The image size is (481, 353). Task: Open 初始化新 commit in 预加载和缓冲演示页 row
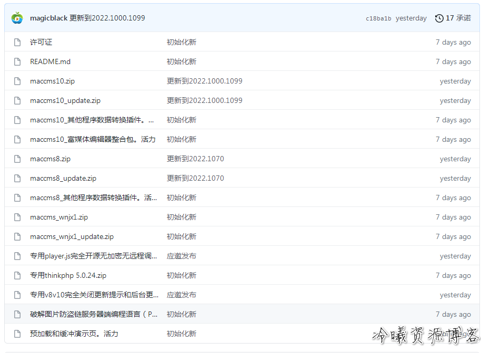pyautogui.click(x=181, y=334)
